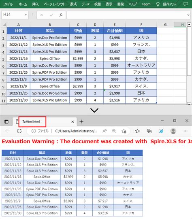Expand the Name Box dropdown arrow
The width and height of the screenshot is (192, 219).
click(26, 15)
